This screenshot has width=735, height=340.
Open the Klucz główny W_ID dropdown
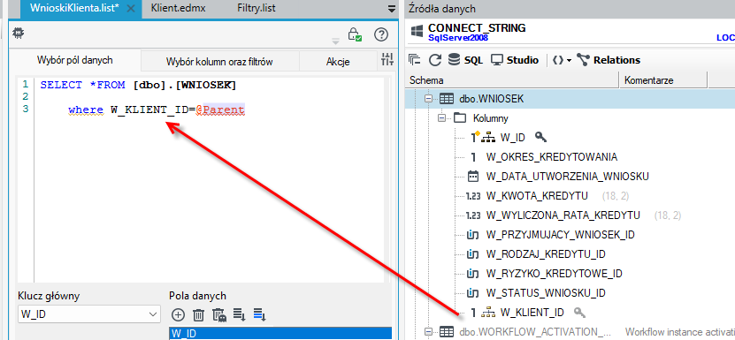(153, 315)
